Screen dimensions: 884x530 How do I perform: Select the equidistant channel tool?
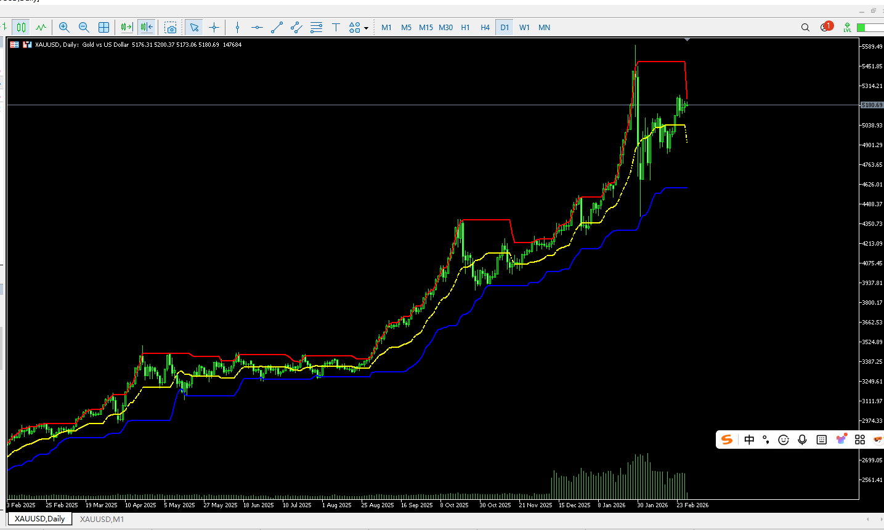[x=296, y=27]
